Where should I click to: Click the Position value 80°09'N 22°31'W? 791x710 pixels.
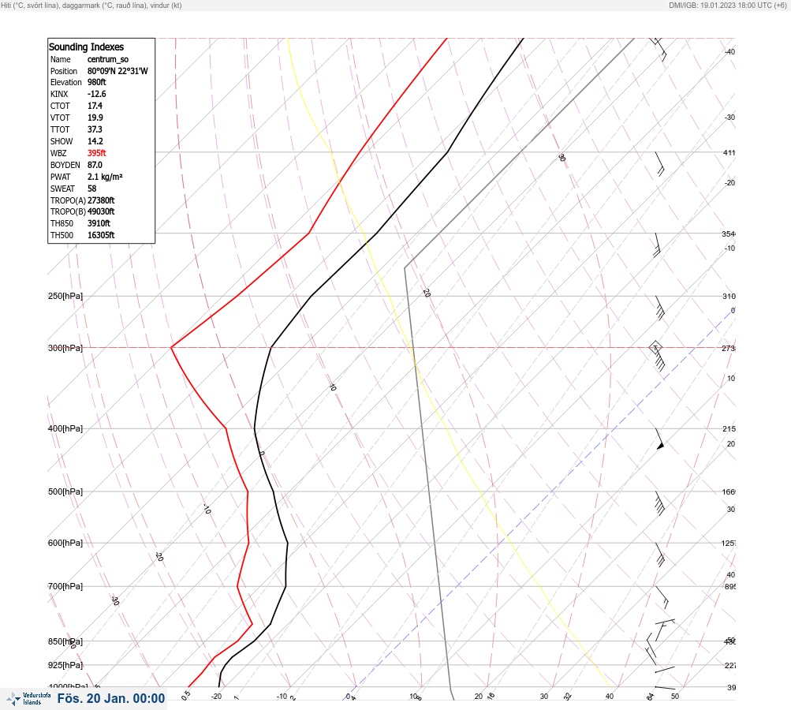pos(118,71)
